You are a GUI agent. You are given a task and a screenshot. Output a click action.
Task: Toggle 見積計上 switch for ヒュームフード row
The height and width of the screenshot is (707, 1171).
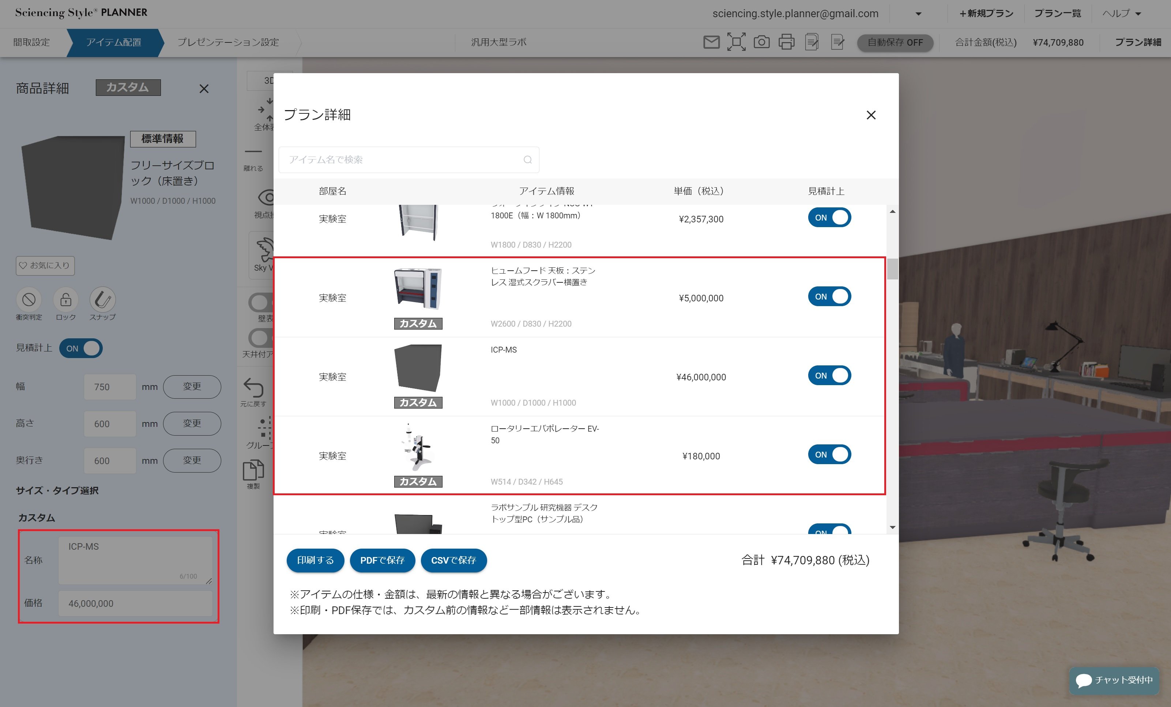(x=829, y=297)
